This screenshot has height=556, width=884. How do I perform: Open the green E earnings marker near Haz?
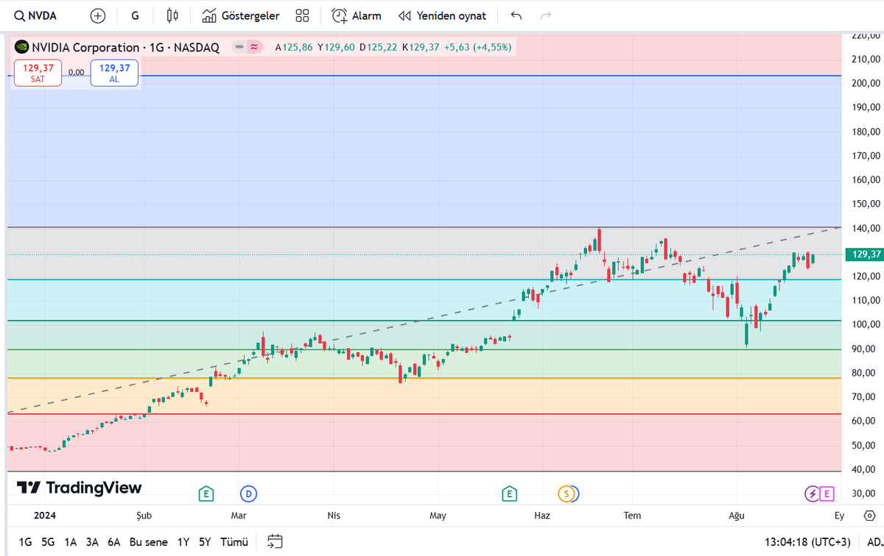509,494
